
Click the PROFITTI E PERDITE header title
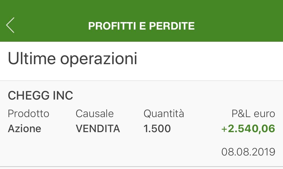pos(141,26)
